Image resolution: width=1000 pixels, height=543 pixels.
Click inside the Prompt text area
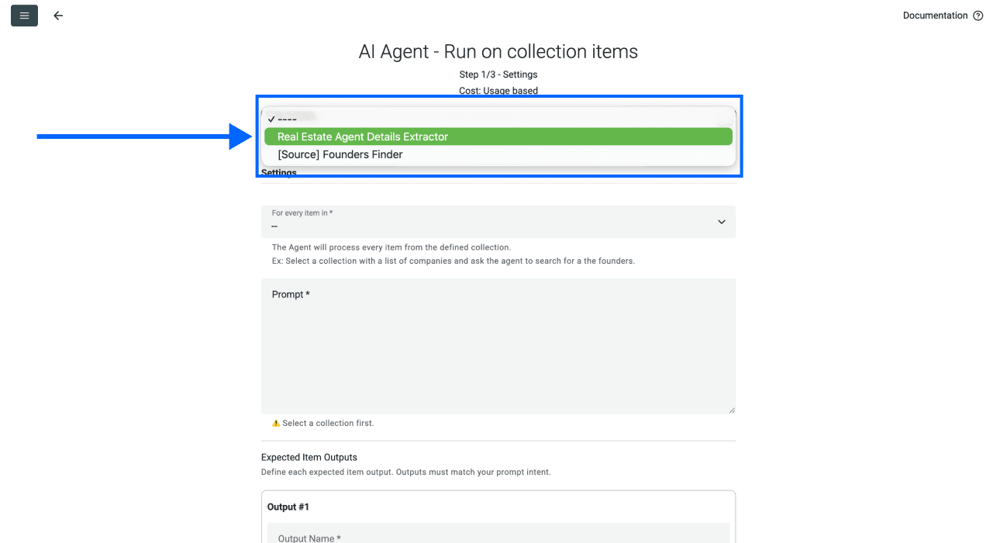[498, 345]
